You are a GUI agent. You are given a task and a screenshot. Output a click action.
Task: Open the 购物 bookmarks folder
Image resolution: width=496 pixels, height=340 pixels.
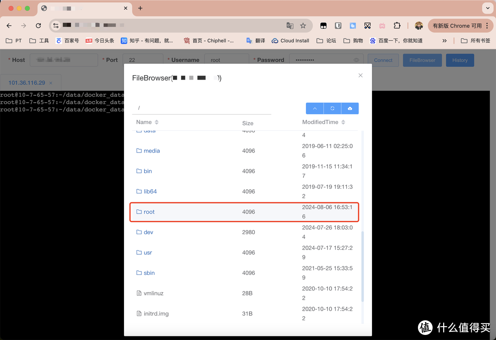(x=353, y=41)
